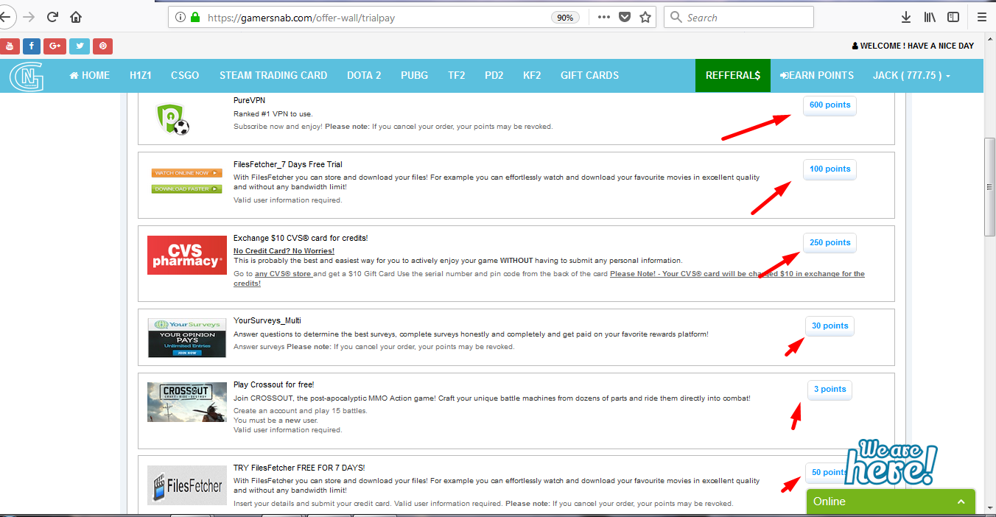The width and height of the screenshot is (996, 517).
Task: Open browser library icon
Action: point(930,17)
